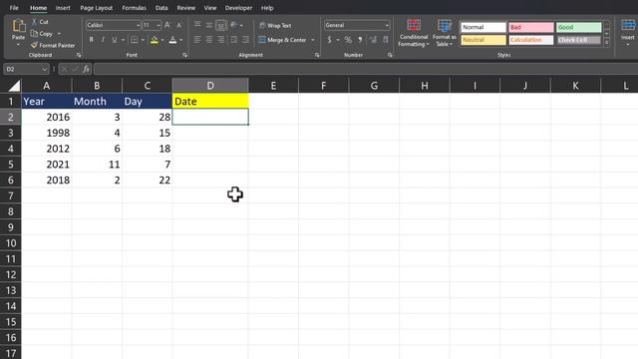This screenshot has height=359, width=638.
Task: Decrease the decimal places
Action: tap(385, 40)
